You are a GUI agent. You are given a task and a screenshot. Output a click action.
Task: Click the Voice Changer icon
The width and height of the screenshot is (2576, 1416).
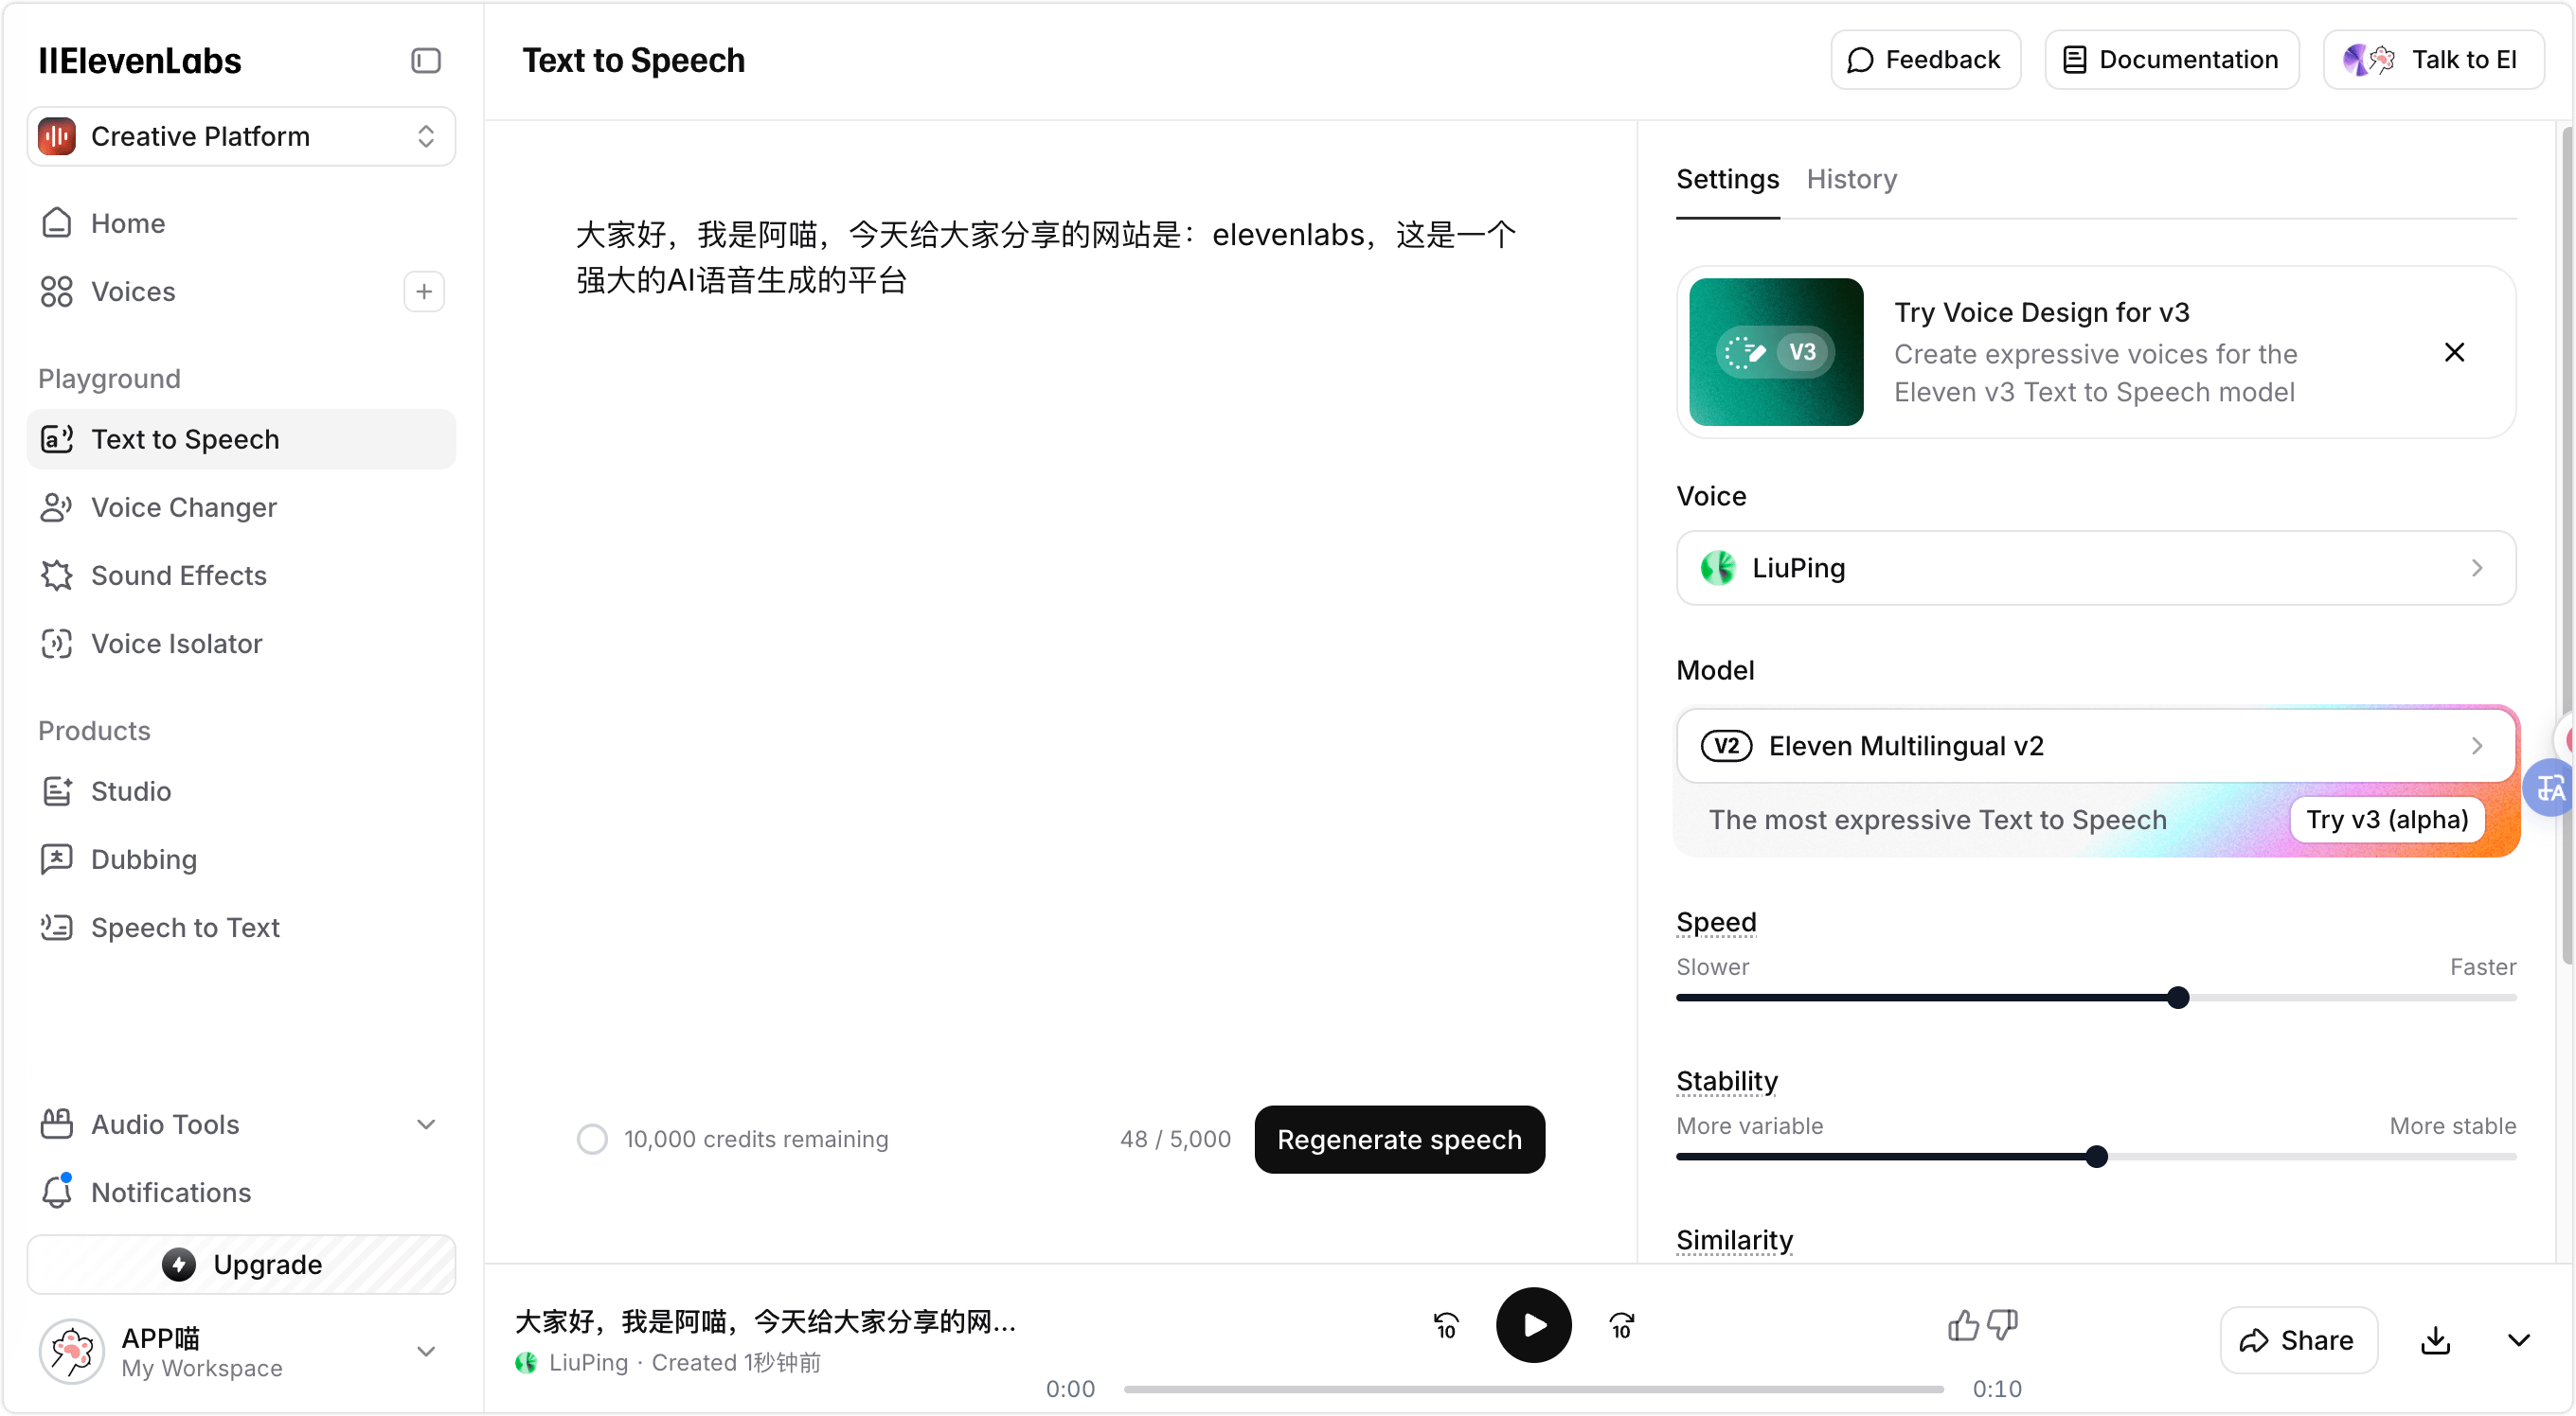click(57, 506)
